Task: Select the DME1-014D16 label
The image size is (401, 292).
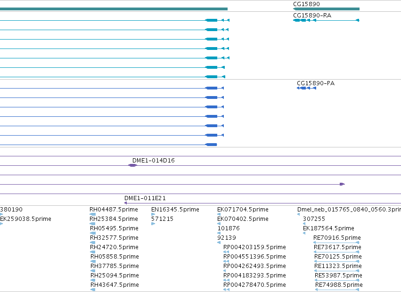Action: point(154,160)
